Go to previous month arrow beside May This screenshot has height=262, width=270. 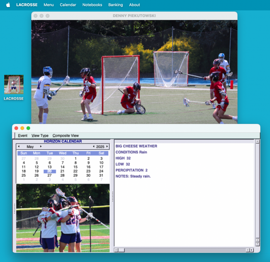click(x=19, y=147)
